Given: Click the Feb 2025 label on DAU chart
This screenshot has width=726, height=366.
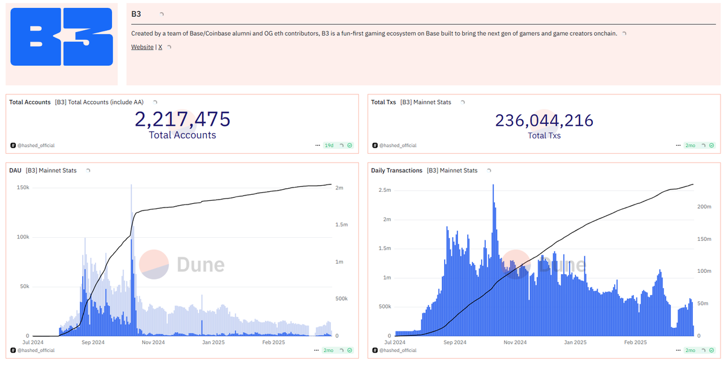Looking at the screenshot, I should click(x=273, y=342).
